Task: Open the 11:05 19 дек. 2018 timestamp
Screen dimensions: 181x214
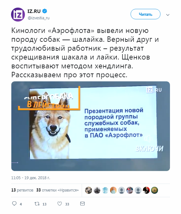Action: [31, 178]
